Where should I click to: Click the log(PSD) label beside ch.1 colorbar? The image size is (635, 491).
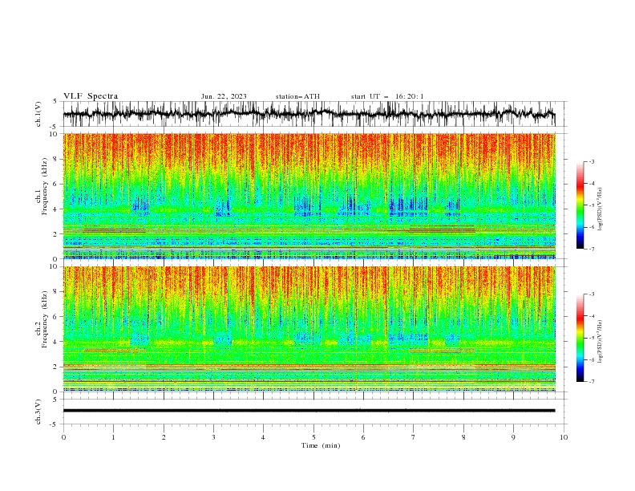(x=601, y=209)
